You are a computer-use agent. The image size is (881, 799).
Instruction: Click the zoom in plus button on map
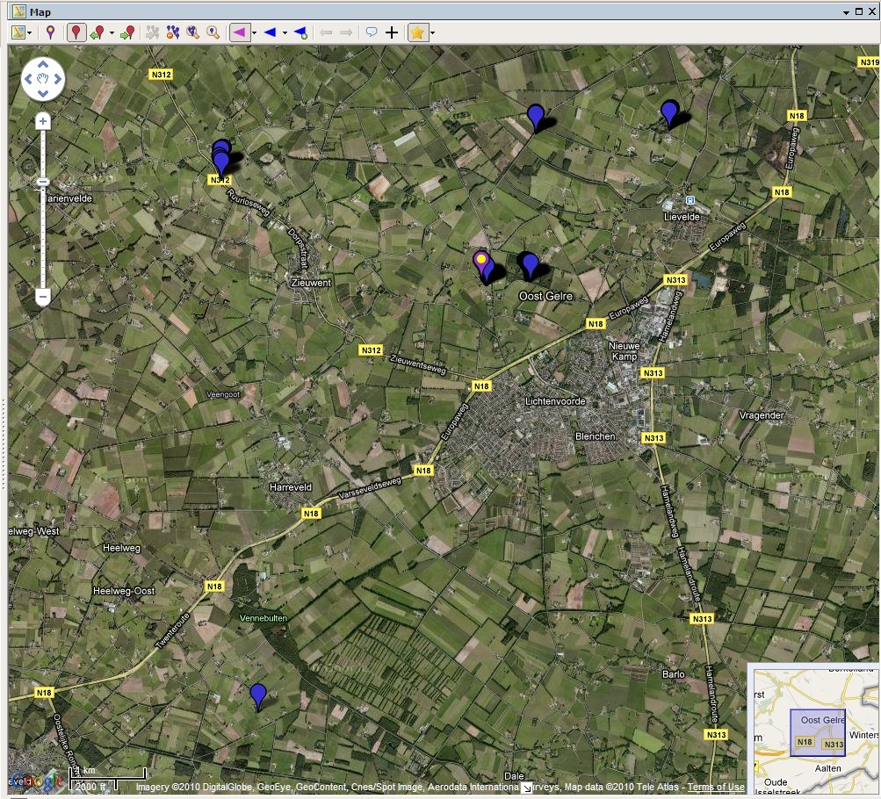pos(42,121)
